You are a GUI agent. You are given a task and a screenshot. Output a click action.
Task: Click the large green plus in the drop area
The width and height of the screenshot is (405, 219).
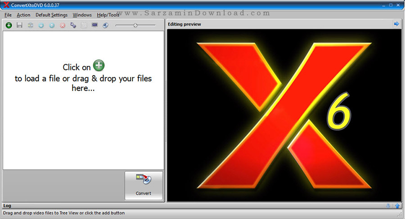99,65
